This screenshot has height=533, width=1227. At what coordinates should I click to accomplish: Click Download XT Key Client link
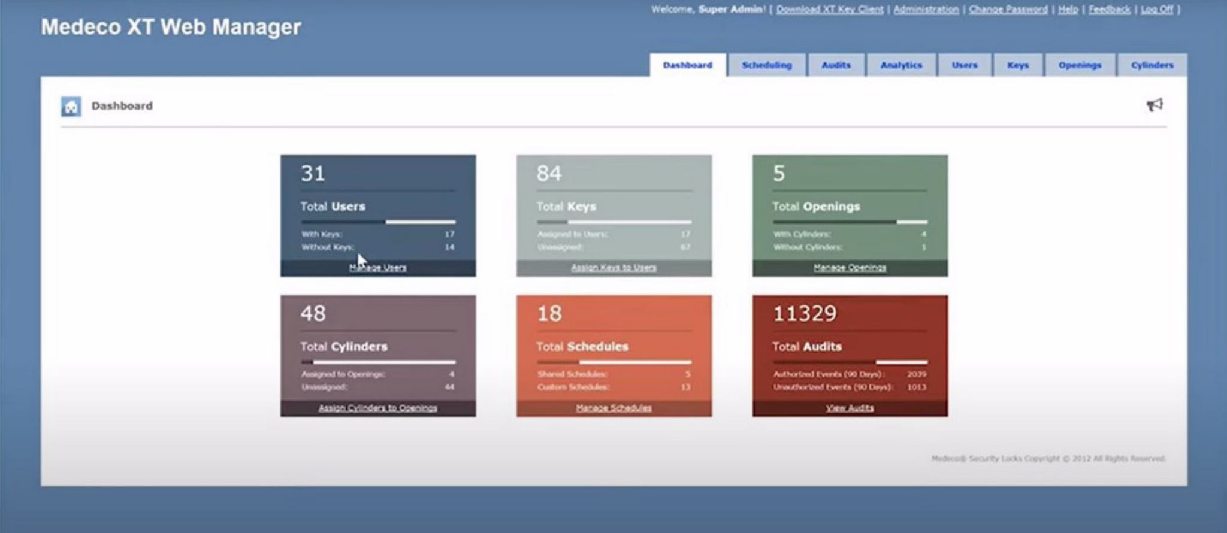click(830, 10)
